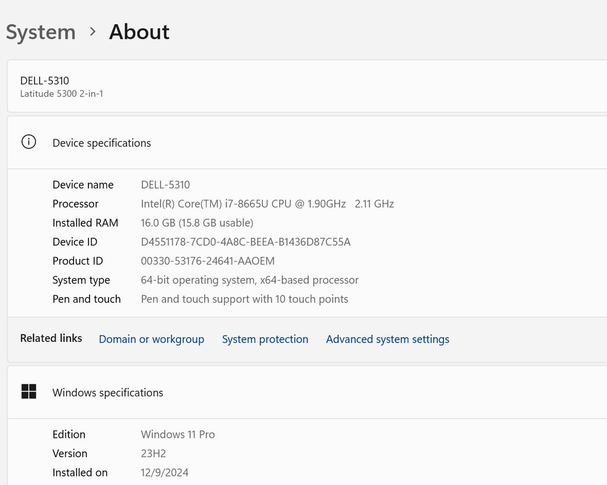607x485 pixels.
Task: Select the 16.0 GB installed RAM value
Action: (x=197, y=222)
